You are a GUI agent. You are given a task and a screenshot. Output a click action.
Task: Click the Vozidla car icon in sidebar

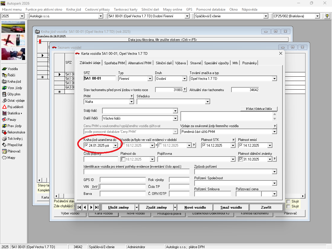click(4, 69)
